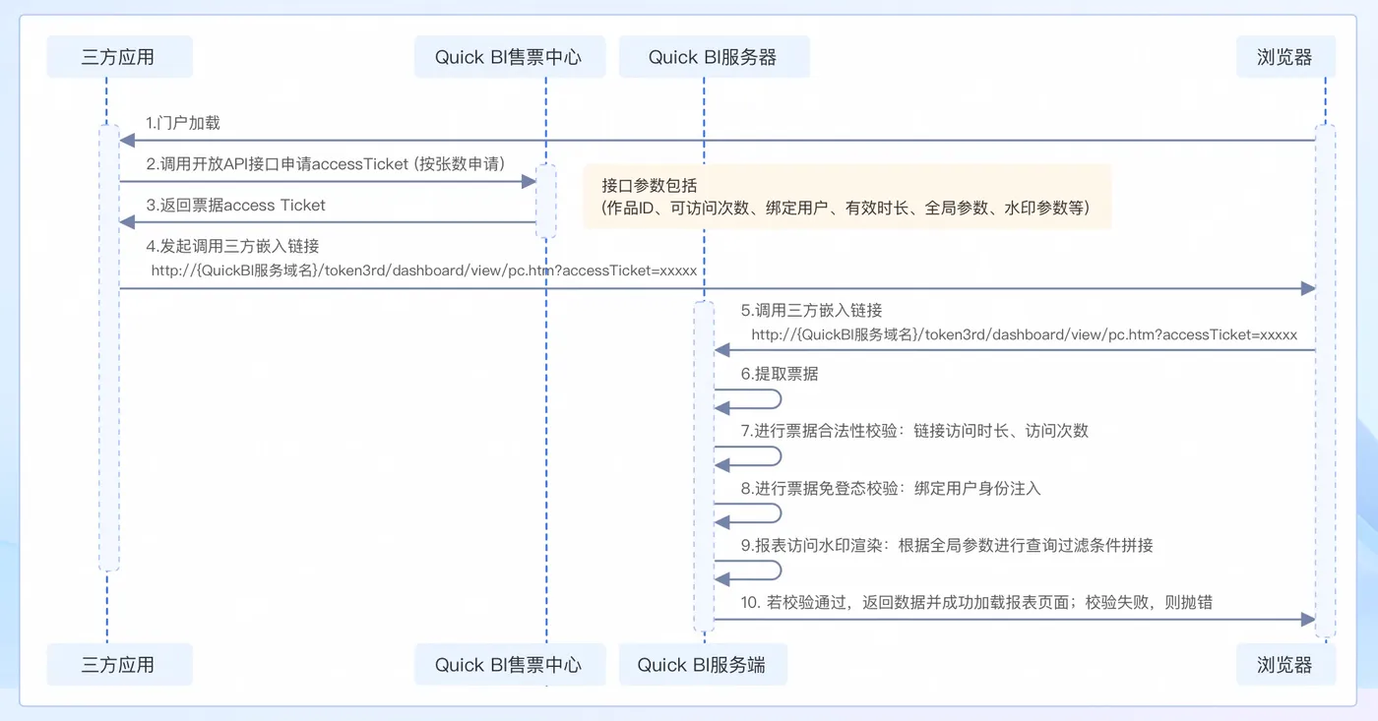Click the top 三方应用 participant box

(119, 57)
